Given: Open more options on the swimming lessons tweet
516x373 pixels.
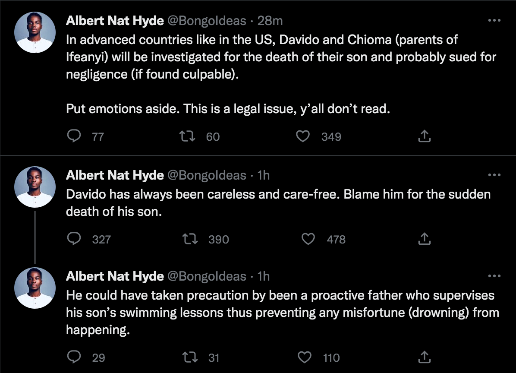Looking at the screenshot, I should tap(494, 276).
